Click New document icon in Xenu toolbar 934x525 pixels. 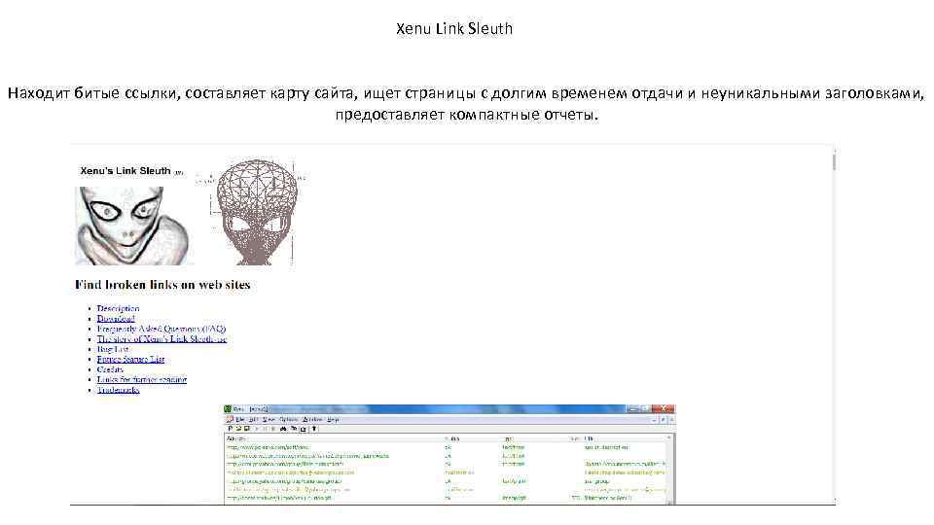230,429
